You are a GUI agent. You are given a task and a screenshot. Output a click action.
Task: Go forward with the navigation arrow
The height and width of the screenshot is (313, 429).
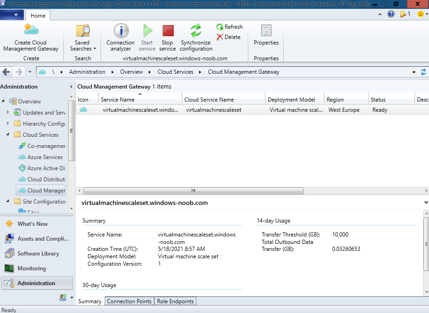pos(19,72)
